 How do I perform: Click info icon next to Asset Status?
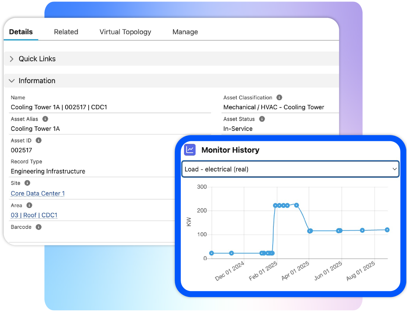262,119
